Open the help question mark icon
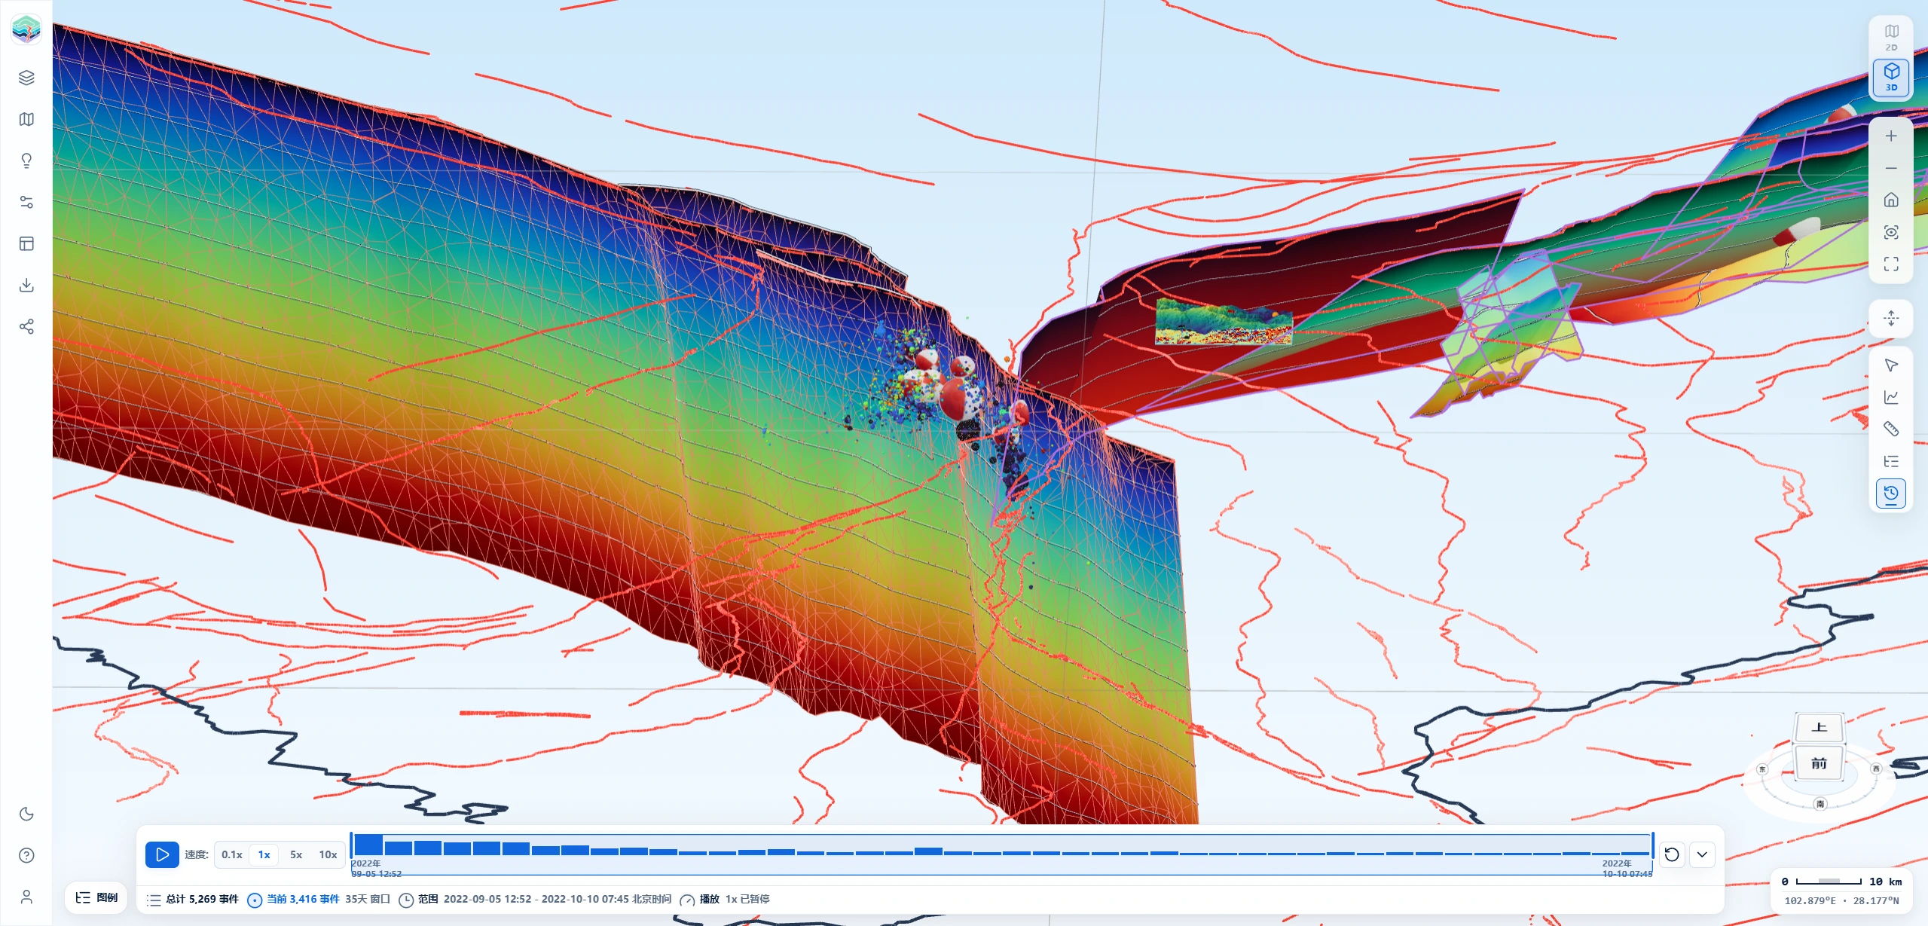 click(26, 855)
